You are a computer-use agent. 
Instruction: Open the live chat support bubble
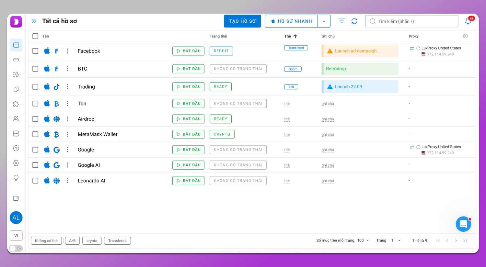[x=463, y=224]
